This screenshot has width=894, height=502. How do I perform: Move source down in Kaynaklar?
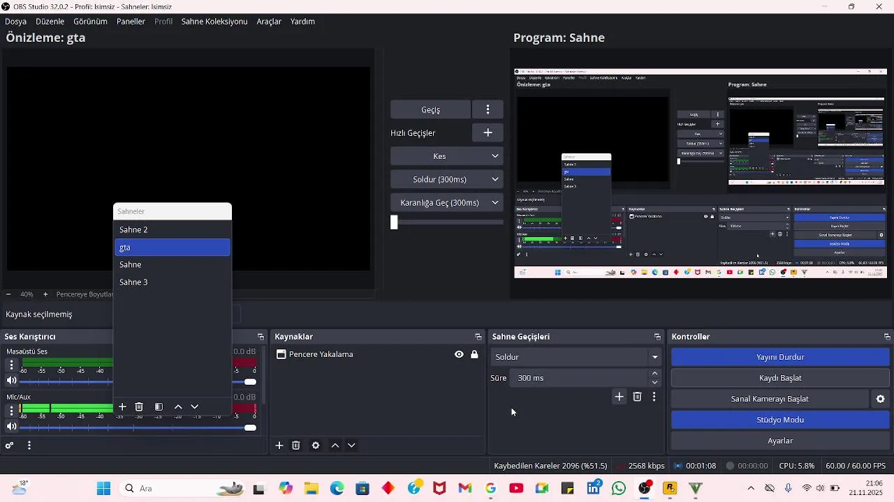351,446
